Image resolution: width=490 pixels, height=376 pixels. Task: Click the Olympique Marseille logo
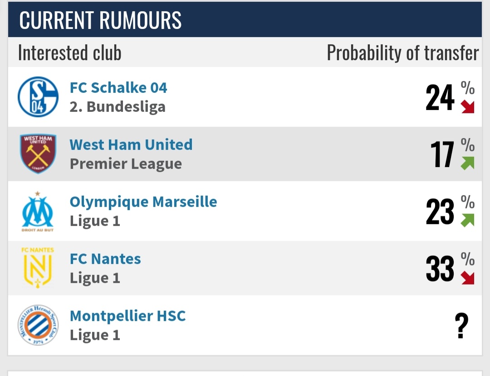click(x=38, y=211)
